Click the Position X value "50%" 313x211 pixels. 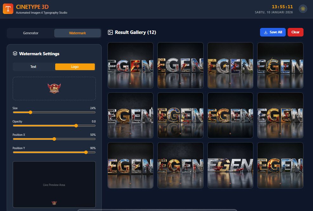pyautogui.click(x=93, y=135)
